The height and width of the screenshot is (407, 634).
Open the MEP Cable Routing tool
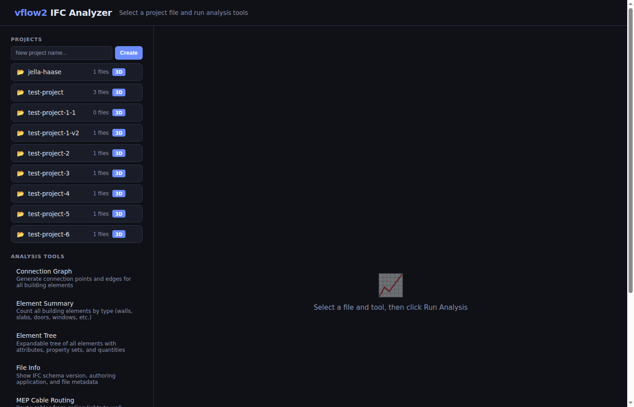pos(45,400)
